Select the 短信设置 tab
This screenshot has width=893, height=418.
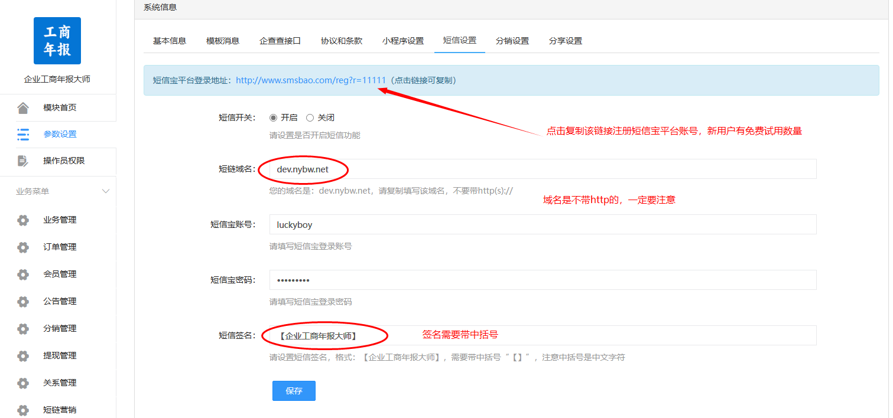pyautogui.click(x=460, y=41)
